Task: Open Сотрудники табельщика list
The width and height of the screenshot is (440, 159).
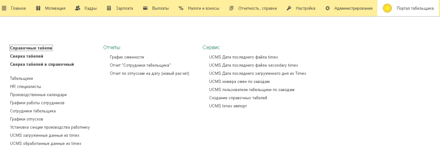Action: [x=33, y=111]
